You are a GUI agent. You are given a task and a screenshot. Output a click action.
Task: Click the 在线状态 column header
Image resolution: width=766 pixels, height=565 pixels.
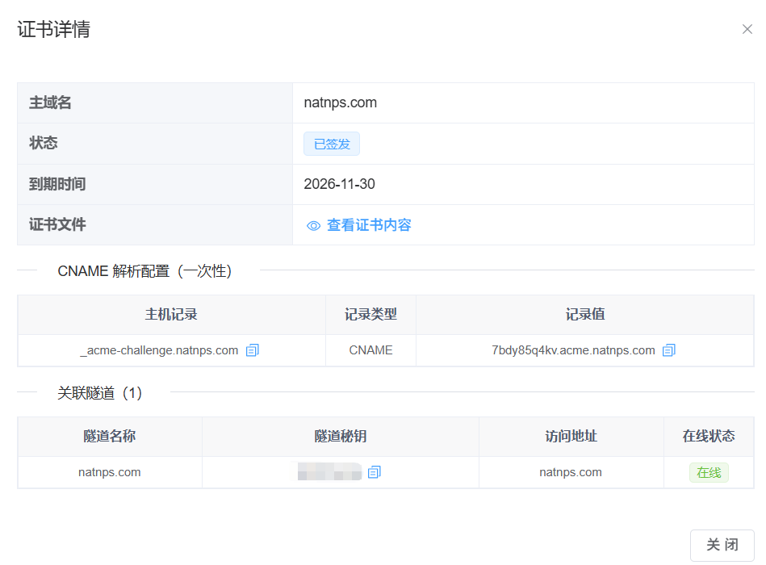[x=709, y=436]
